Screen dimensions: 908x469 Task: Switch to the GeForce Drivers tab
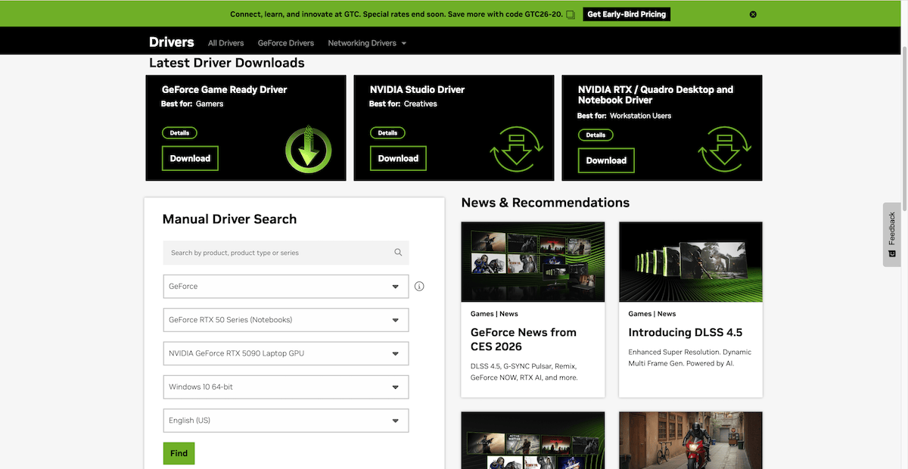coord(285,43)
